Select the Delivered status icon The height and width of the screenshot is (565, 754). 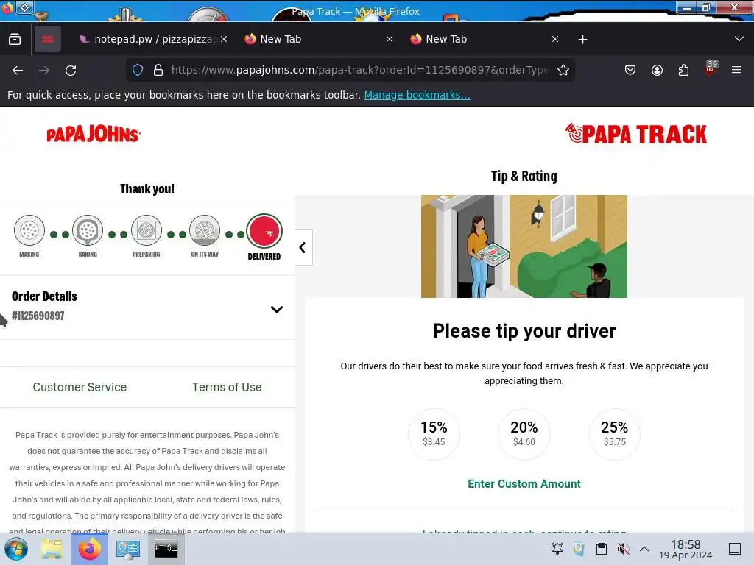tap(264, 231)
